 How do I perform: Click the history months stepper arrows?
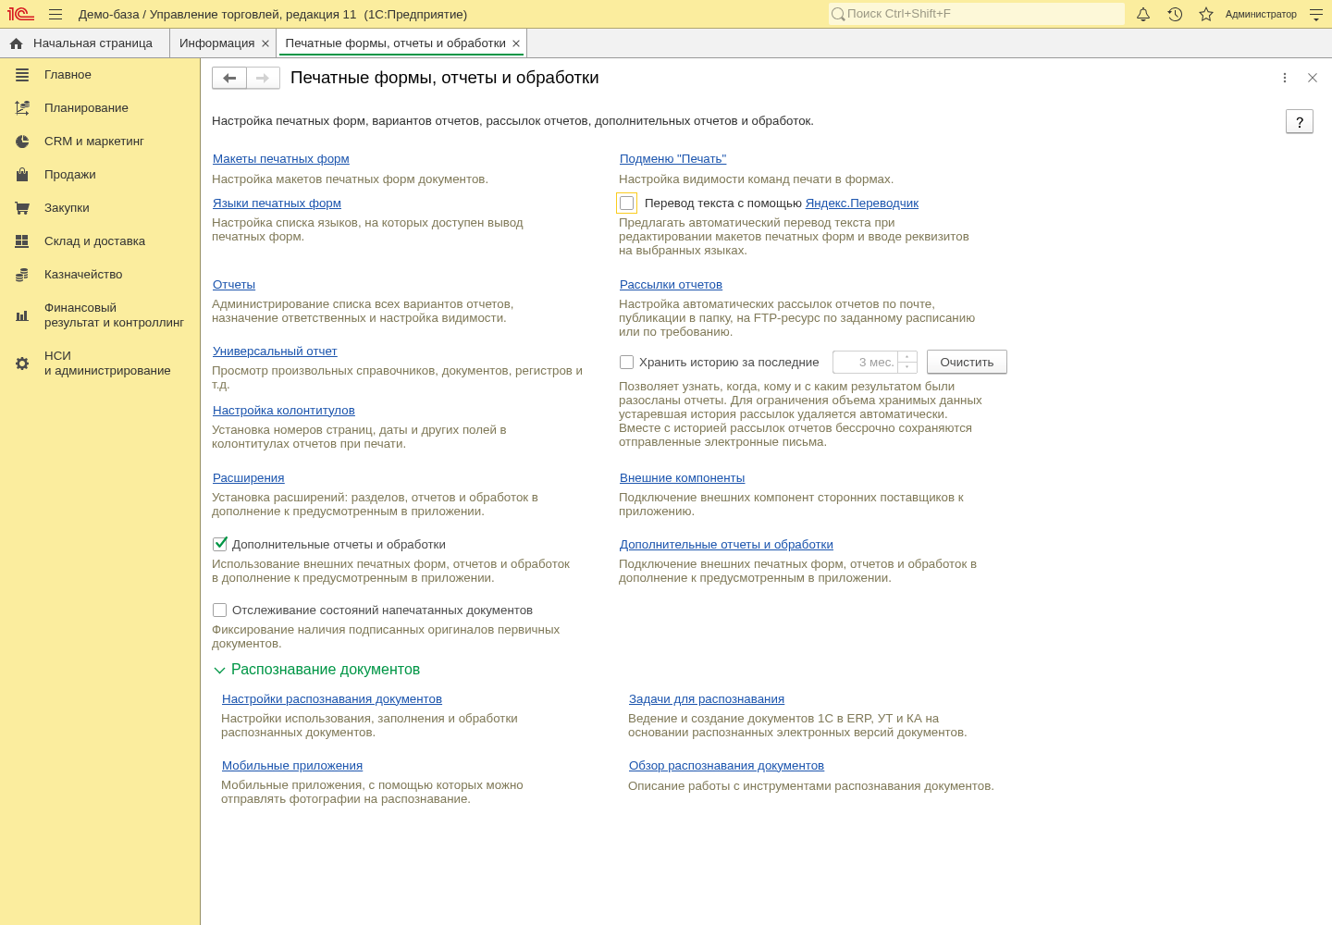[x=907, y=363]
